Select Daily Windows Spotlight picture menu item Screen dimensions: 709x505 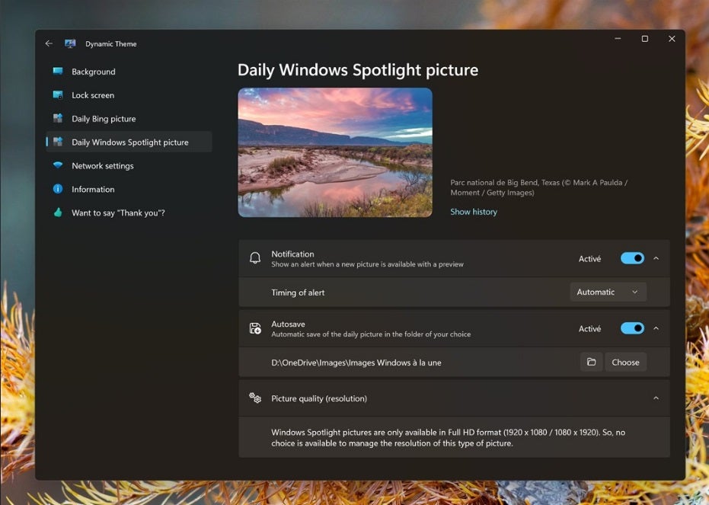point(129,142)
